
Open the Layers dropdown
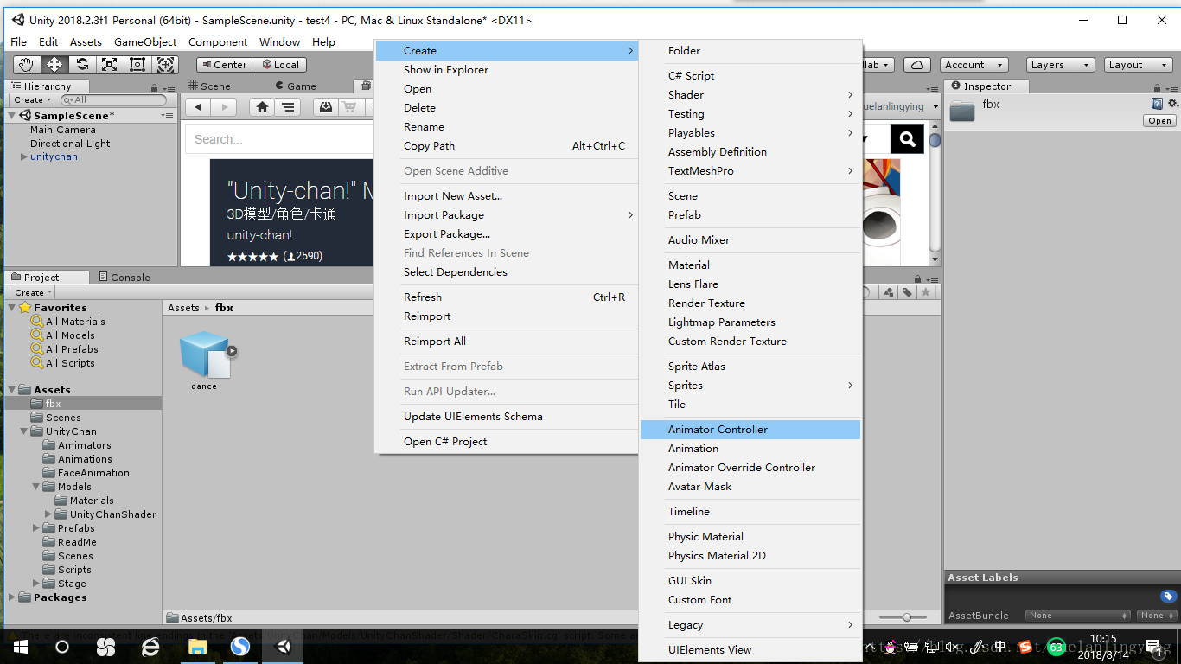(1060, 65)
